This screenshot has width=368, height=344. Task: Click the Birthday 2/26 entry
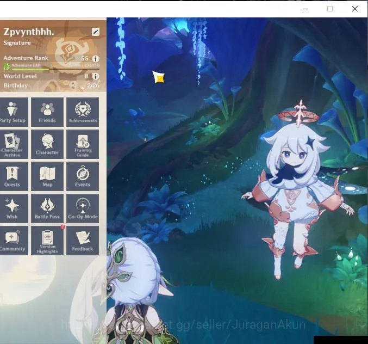[51, 85]
